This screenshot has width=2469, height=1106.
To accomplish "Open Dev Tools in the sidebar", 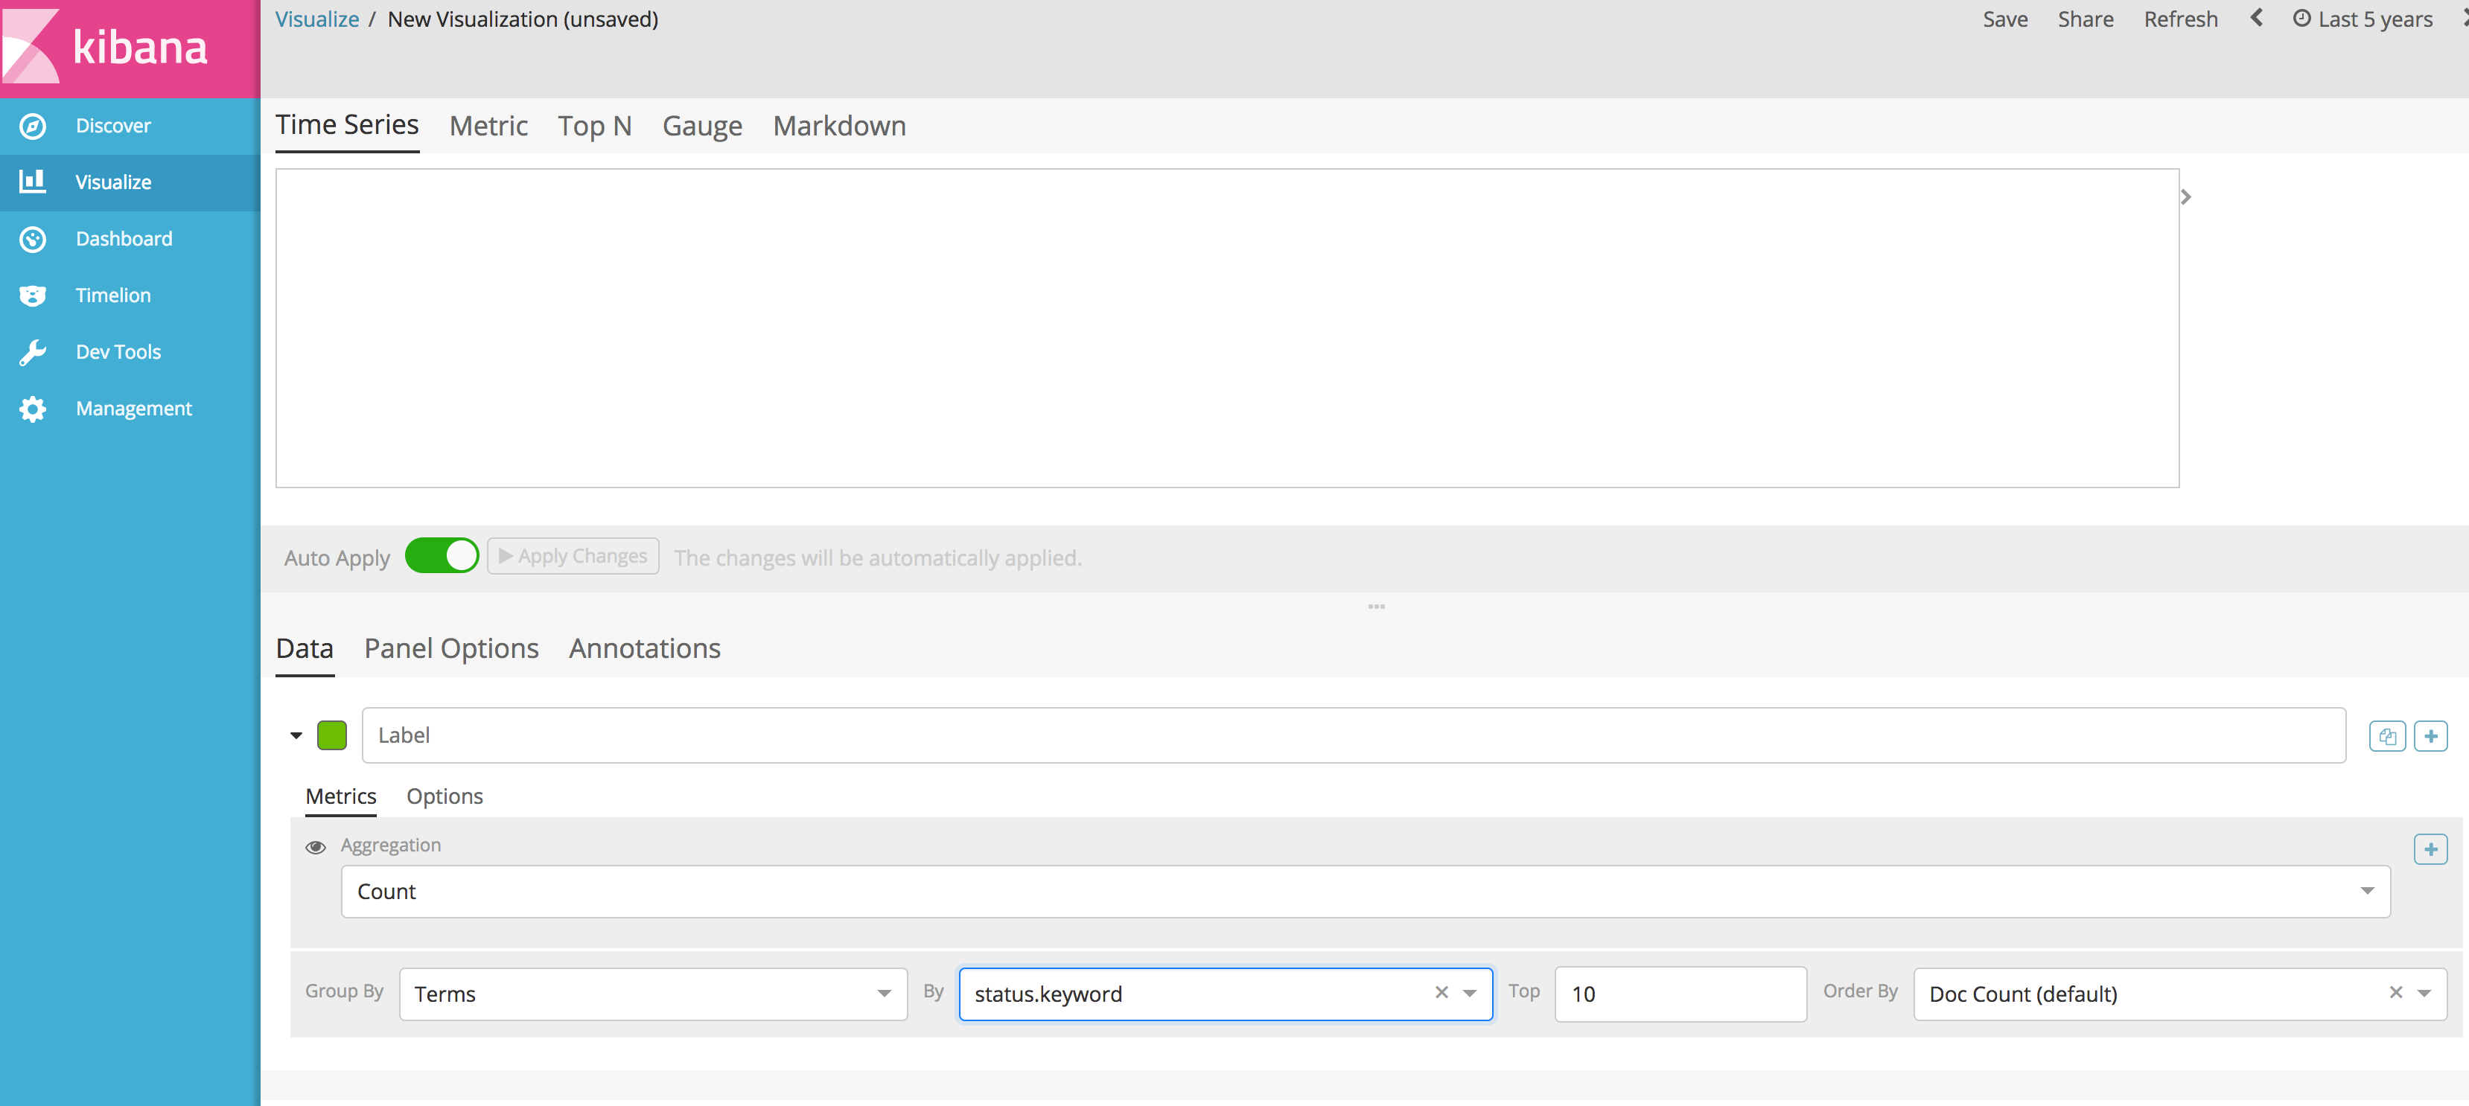I will click(x=118, y=352).
